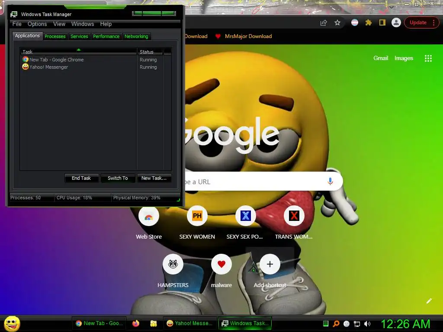Bookmark this tab with the star icon
This screenshot has height=332, width=443.
[337, 22]
